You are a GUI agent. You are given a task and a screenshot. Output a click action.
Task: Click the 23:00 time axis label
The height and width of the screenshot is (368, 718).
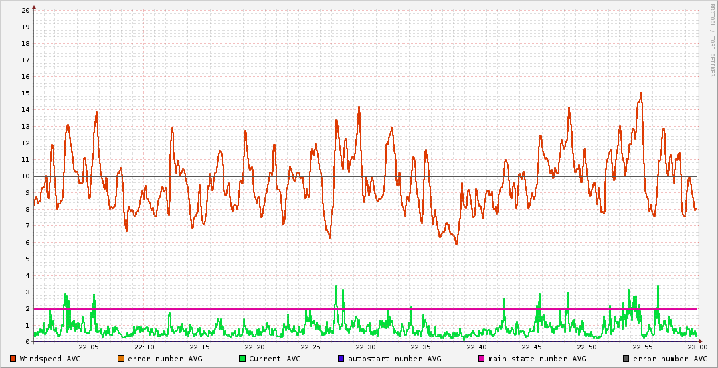click(697, 347)
